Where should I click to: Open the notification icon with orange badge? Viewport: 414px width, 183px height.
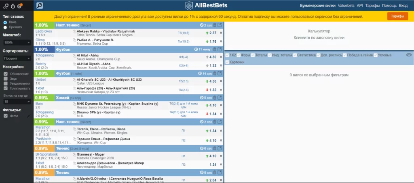tap(20, 5)
